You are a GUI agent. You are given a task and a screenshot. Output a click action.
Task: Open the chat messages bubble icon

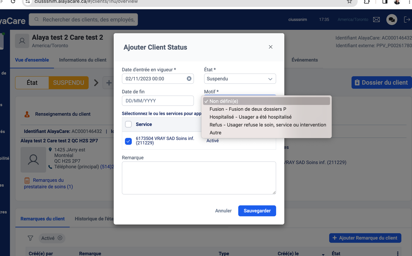click(392, 19)
